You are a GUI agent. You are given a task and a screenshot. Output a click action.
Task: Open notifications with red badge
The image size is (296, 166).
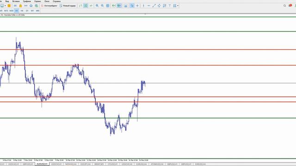290,6
